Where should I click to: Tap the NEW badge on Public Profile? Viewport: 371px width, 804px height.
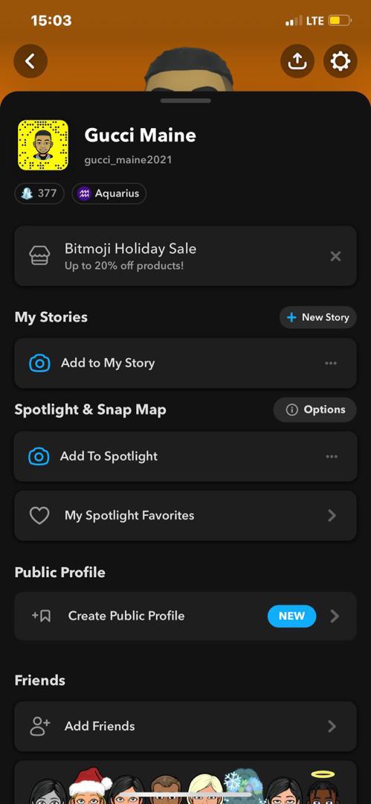(x=291, y=616)
